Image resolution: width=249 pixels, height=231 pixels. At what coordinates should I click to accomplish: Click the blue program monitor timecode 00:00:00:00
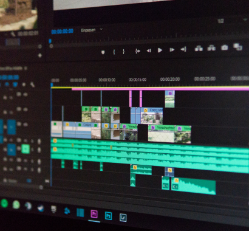pyautogui.click(x=63, y=31)
